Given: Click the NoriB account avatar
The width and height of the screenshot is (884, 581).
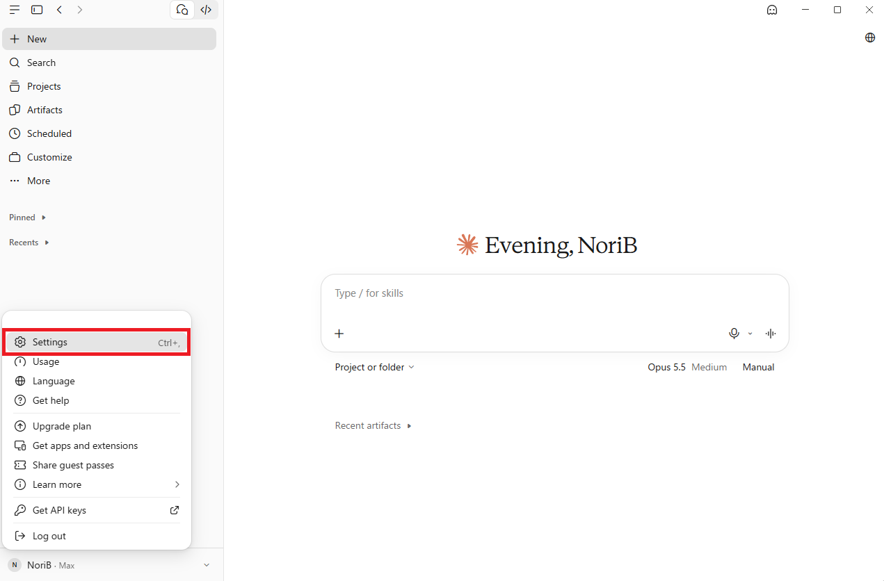Looking at the screenshot, I should (15, 565).
